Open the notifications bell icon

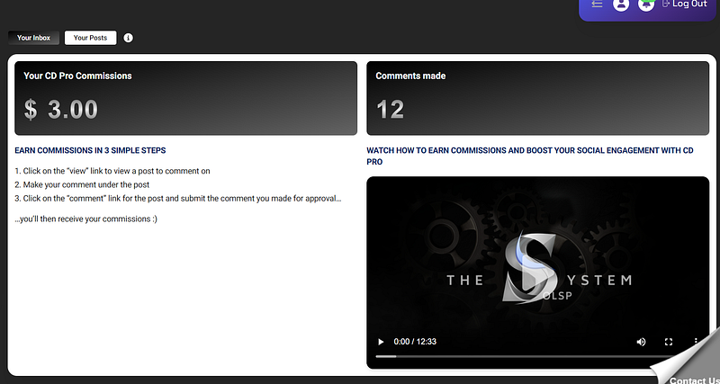point(646,4)
